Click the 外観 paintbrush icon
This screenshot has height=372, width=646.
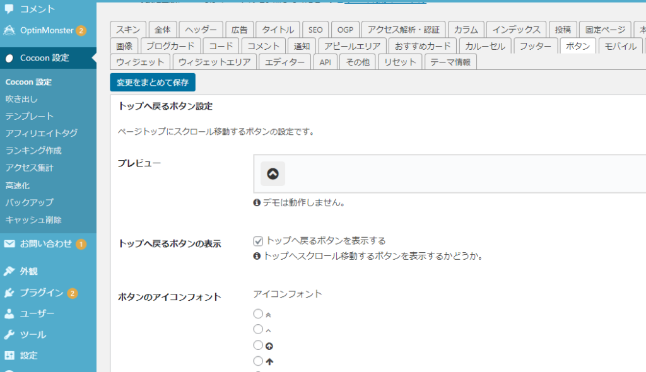point(9,271)
